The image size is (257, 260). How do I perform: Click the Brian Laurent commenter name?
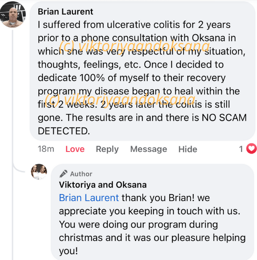pos(65,12)
